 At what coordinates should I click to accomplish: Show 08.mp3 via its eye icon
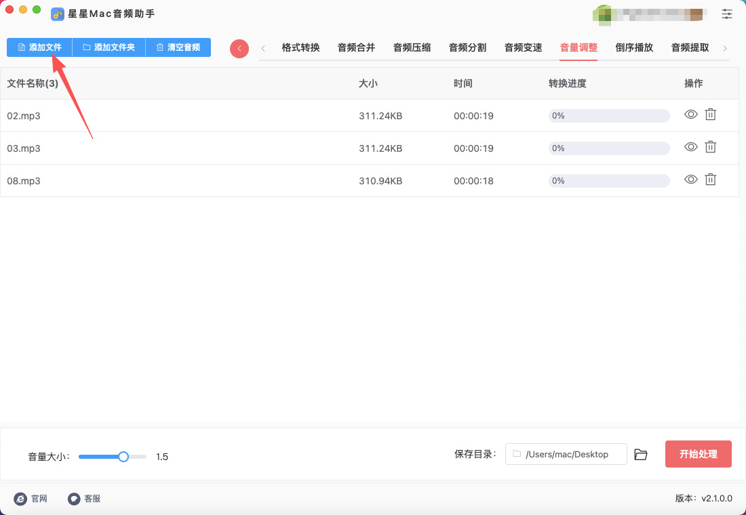690,179
